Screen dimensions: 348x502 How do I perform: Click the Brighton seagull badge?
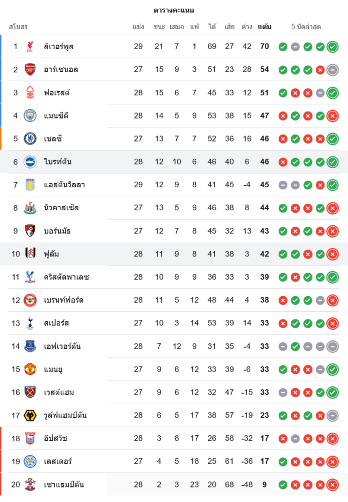coord(30,162)
